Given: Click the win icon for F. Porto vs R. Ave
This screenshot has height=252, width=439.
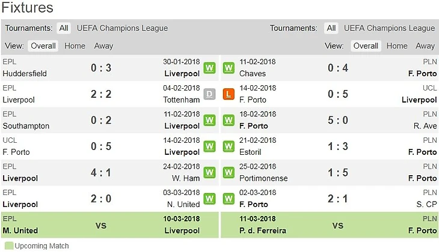Looking at the screenshot, I should (x=228, y=120).
